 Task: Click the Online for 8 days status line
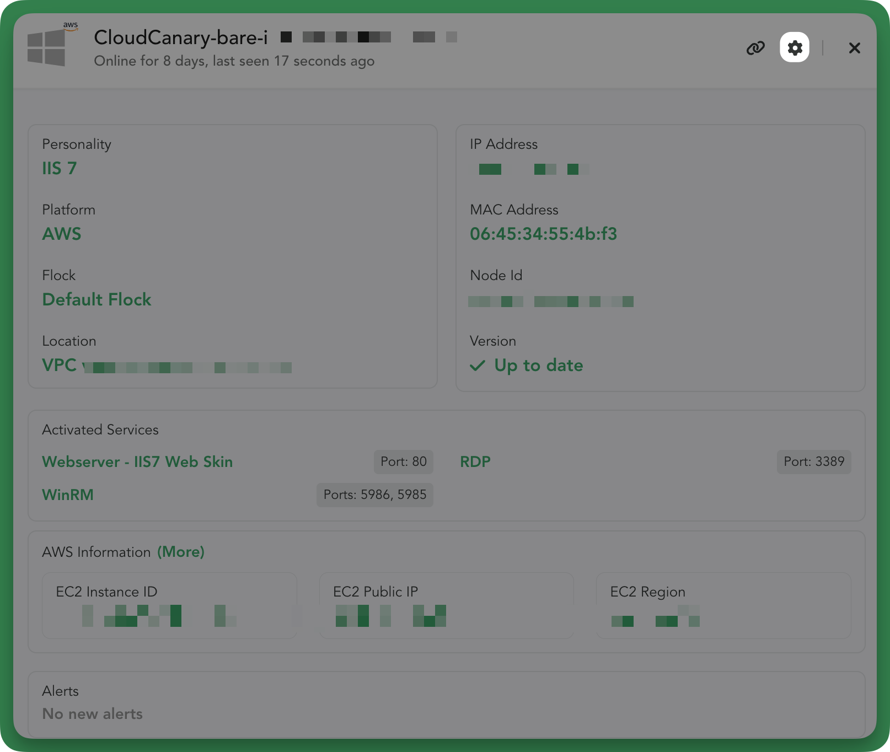[x=234, y=61]
